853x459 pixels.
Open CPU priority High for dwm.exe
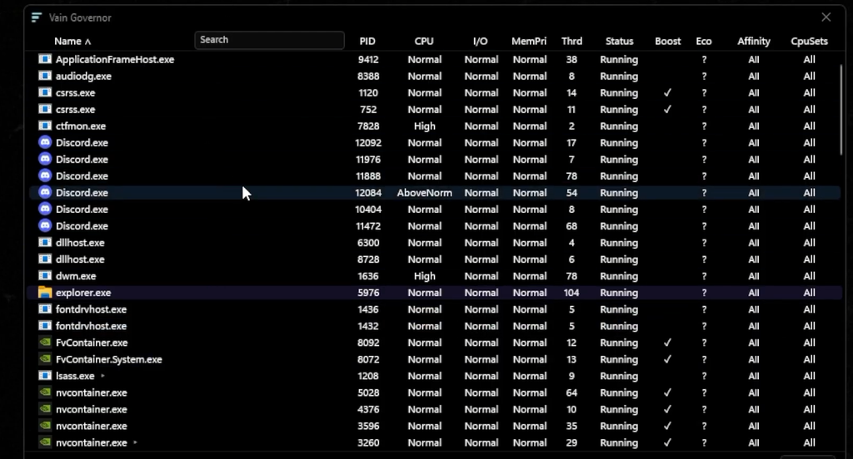424,276
